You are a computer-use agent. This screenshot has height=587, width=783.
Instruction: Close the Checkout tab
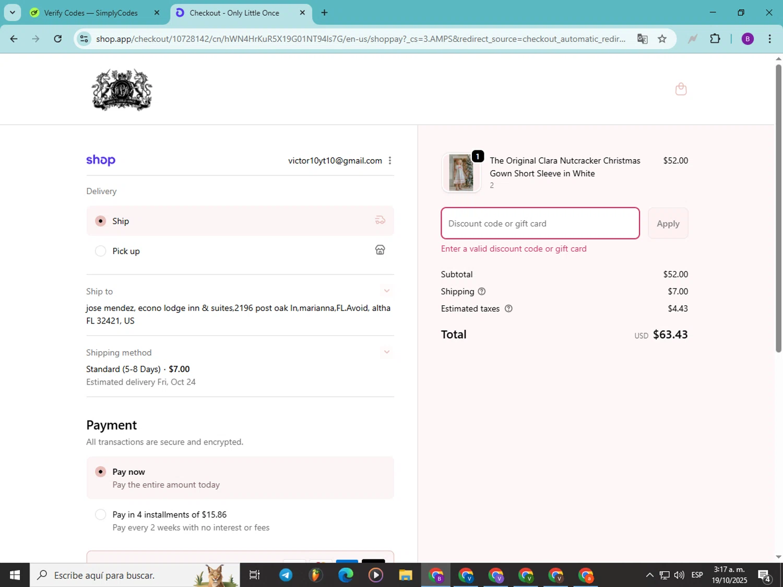click(302, 13)
